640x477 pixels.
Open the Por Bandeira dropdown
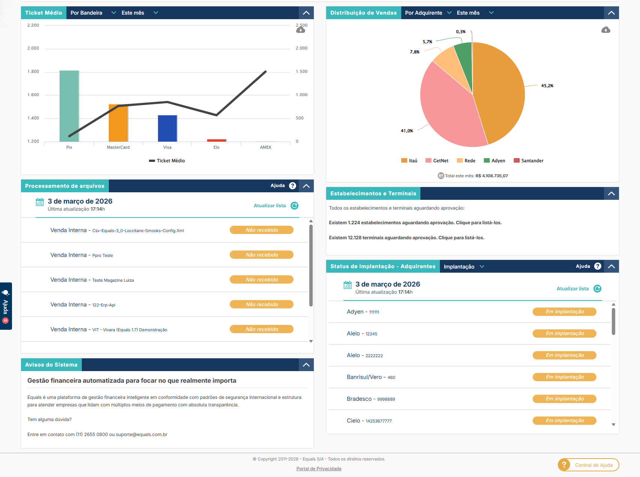[93, 13]
